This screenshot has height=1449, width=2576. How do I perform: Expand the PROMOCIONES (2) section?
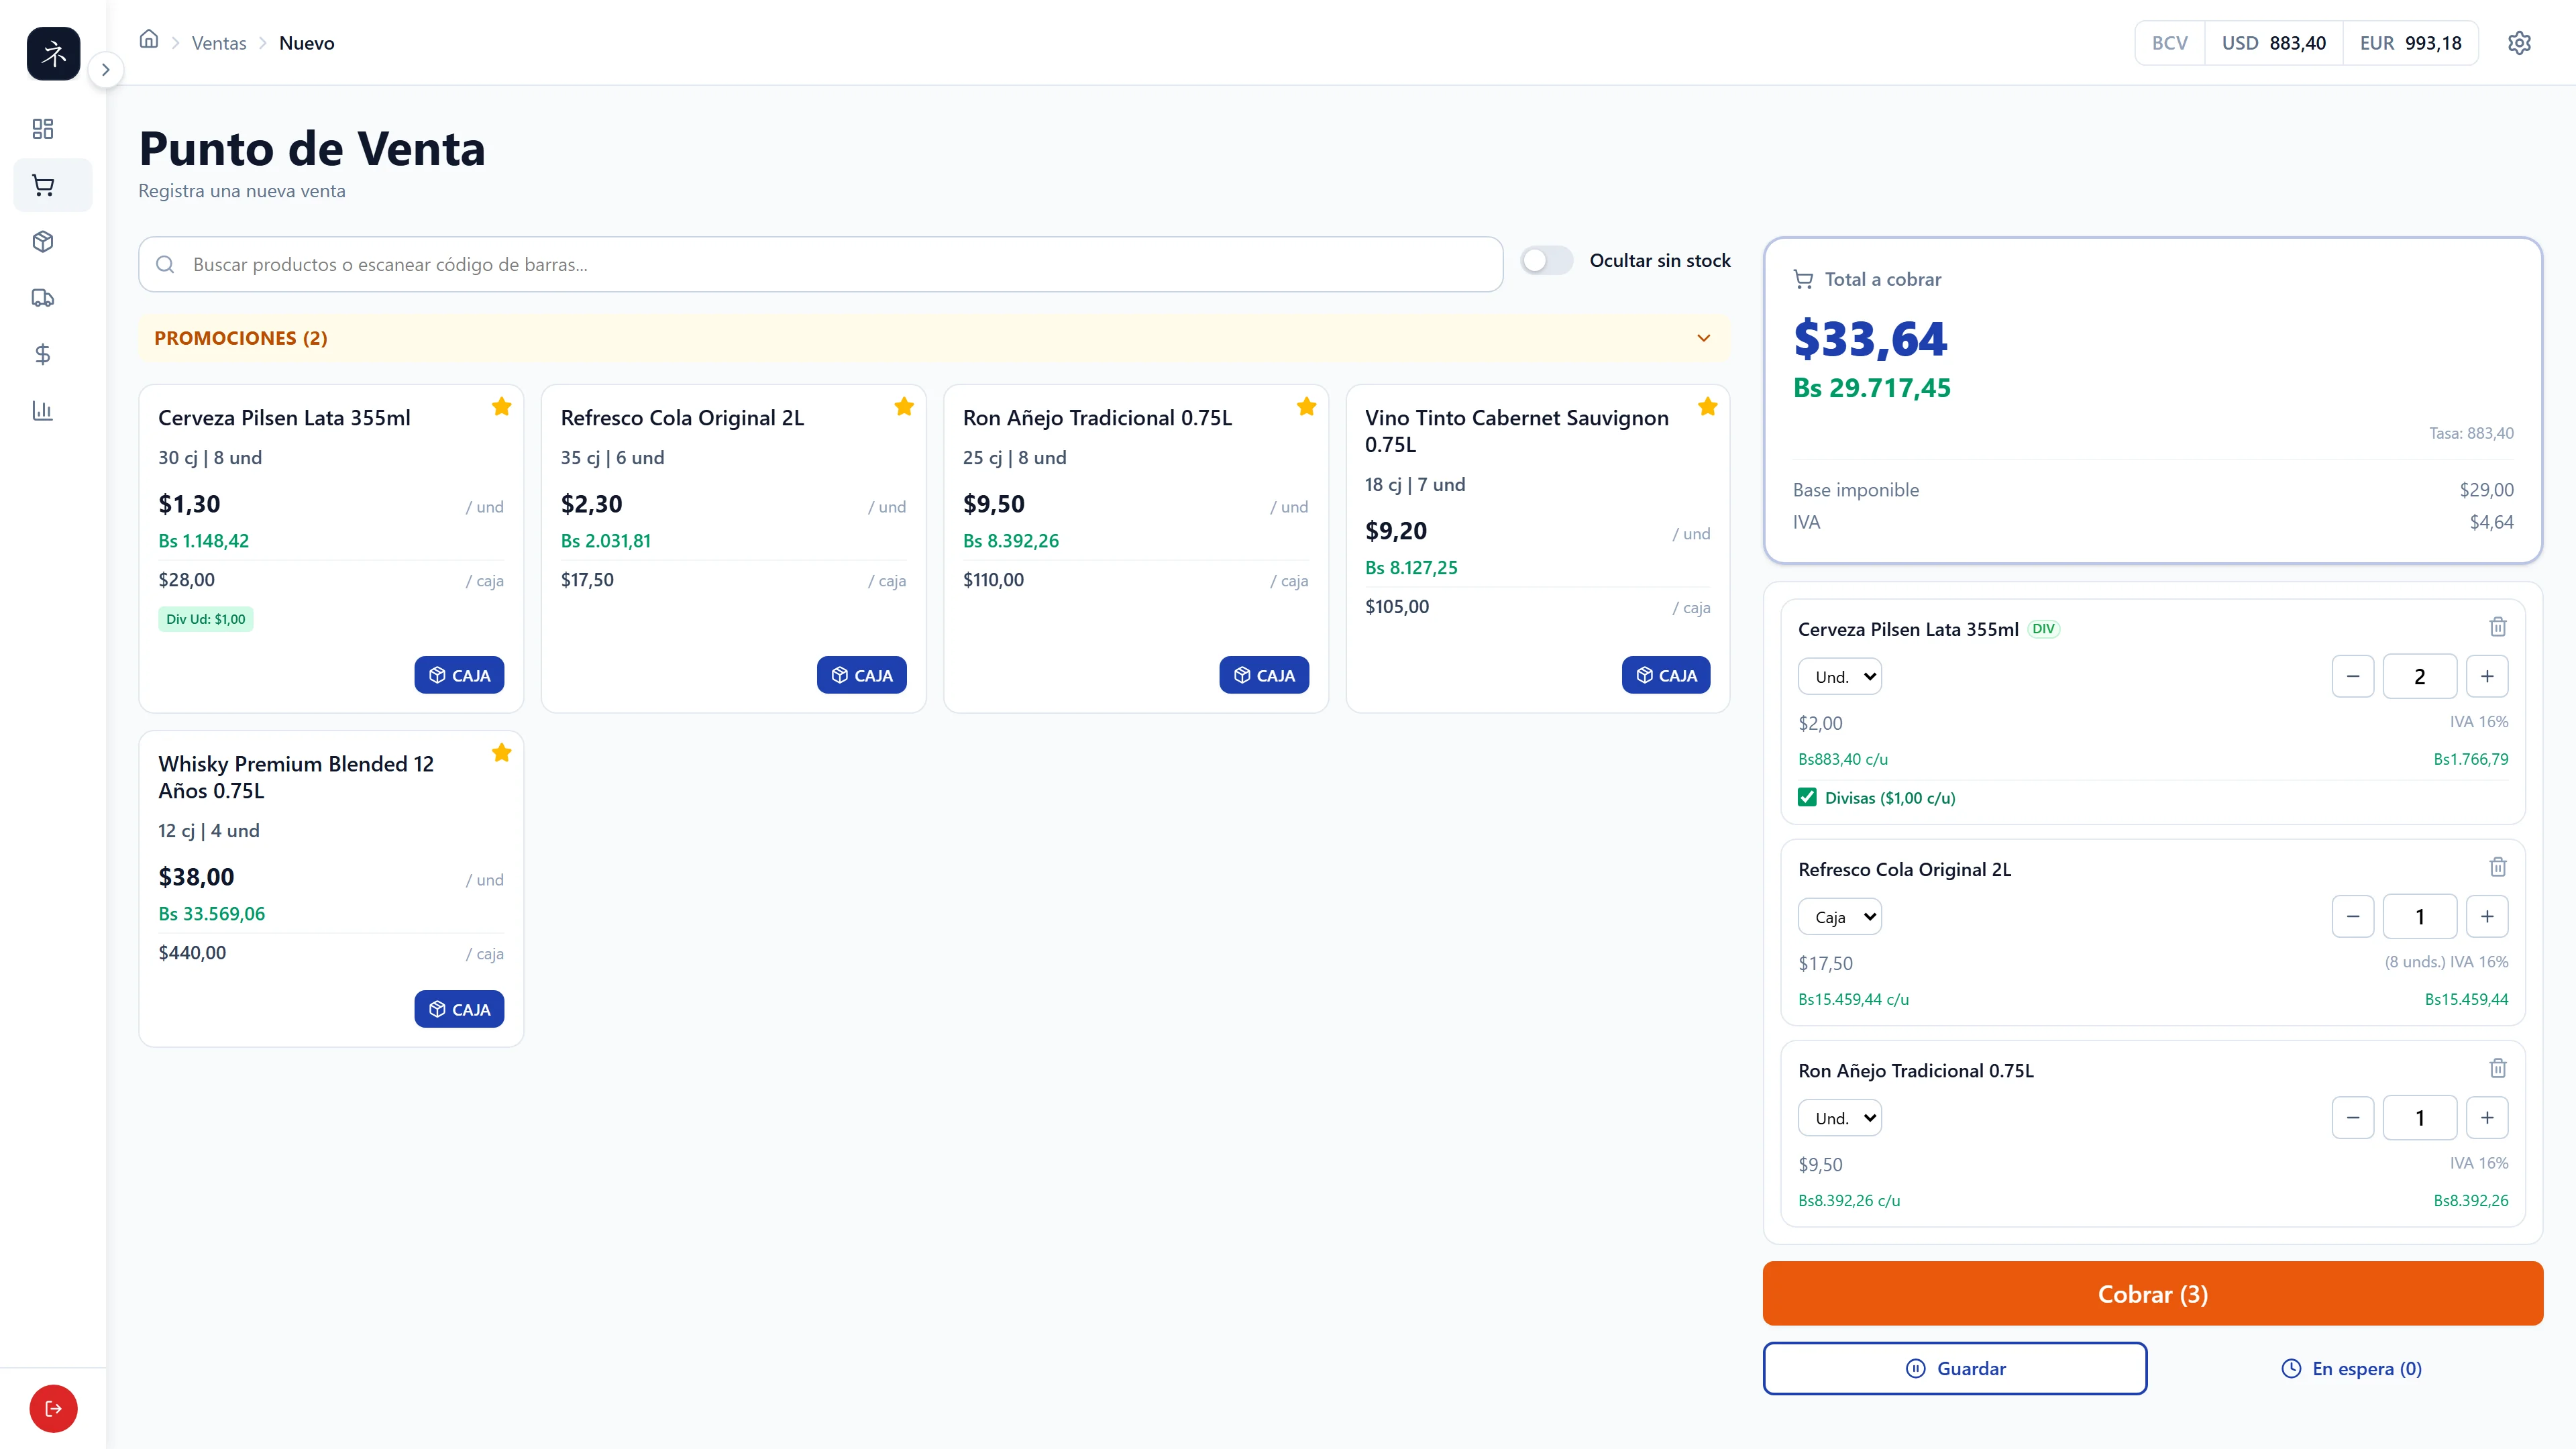(x=934, y=338)
